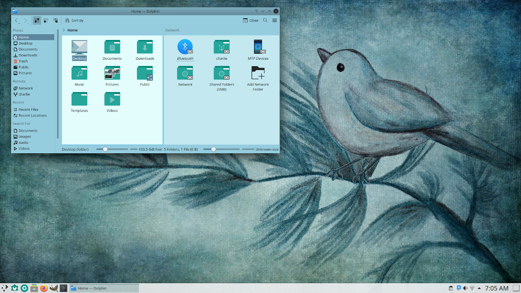Select the Downloads folder icon in Home
The height and width of the screenshot is (293, 521).
coord(145,47)
